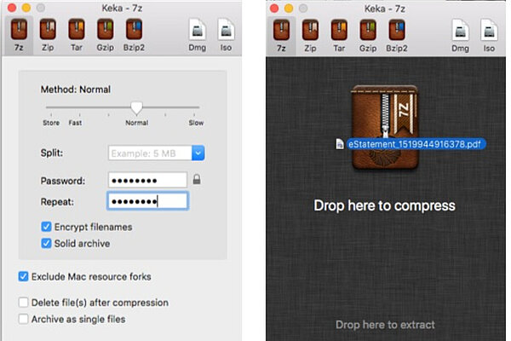Screen dimensions: 511x341
Task: Click Drop here to extract text
Action: [385, 325]
